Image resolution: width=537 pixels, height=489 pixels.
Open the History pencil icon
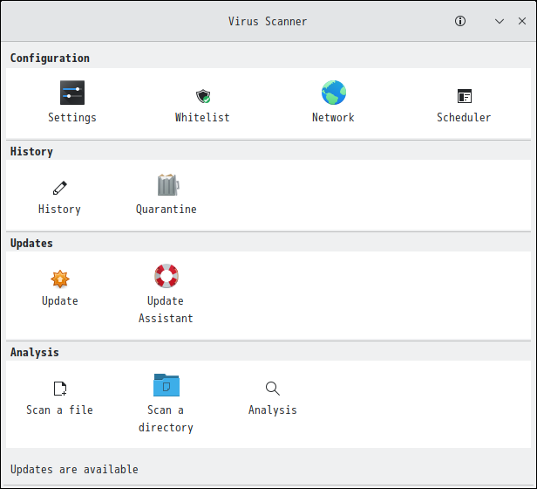[60, 188]
